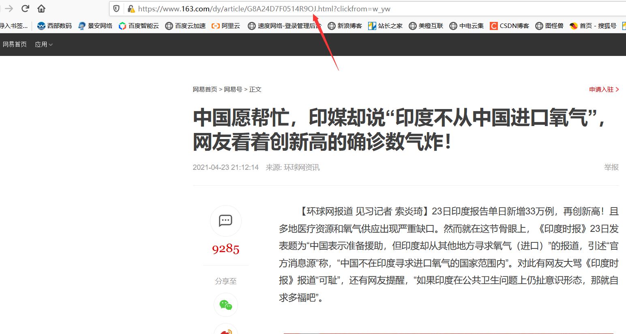Open the CSDN博客 bookmark
The height and width of the screenshot is (334, 626).
pos(510,26)
